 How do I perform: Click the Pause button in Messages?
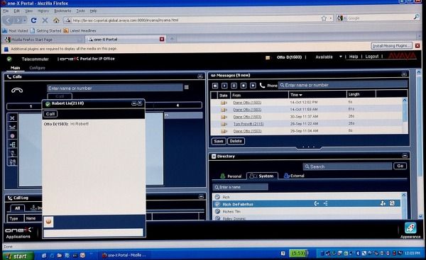234,86
